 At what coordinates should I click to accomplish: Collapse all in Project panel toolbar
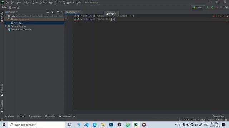click(52, 12)
